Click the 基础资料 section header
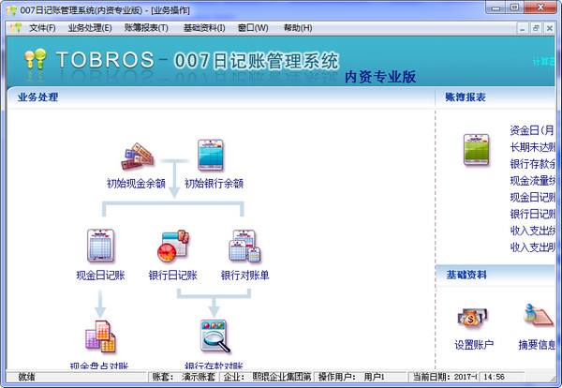Screen dimensions: 562x388 click(x=466, y=275)
